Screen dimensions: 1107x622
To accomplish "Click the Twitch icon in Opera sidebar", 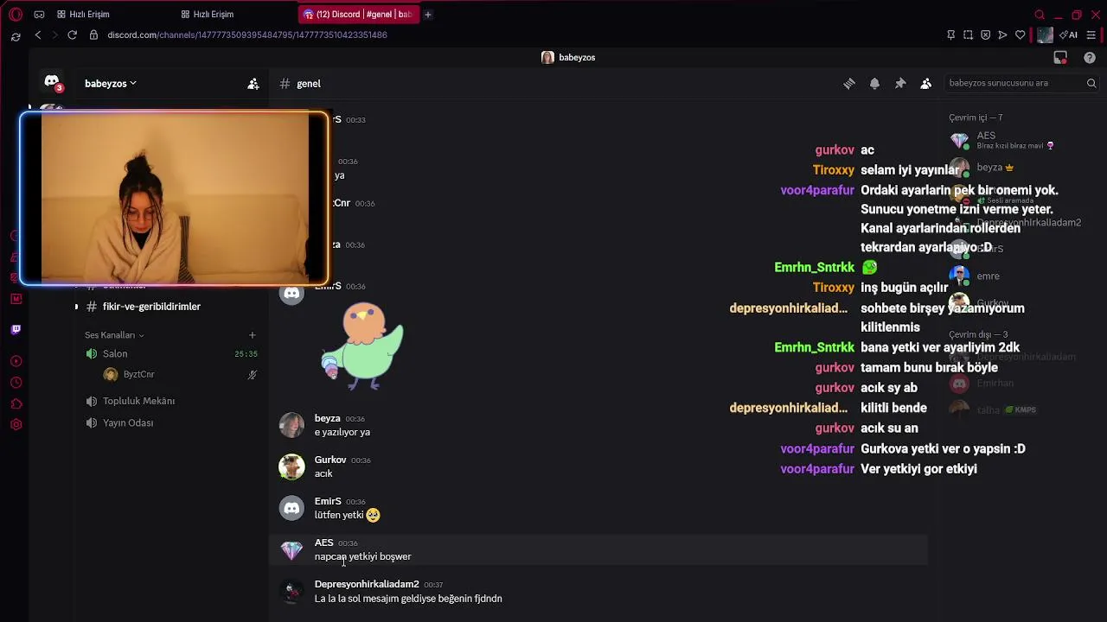I will pyautogui.click(x=16, y=329).
